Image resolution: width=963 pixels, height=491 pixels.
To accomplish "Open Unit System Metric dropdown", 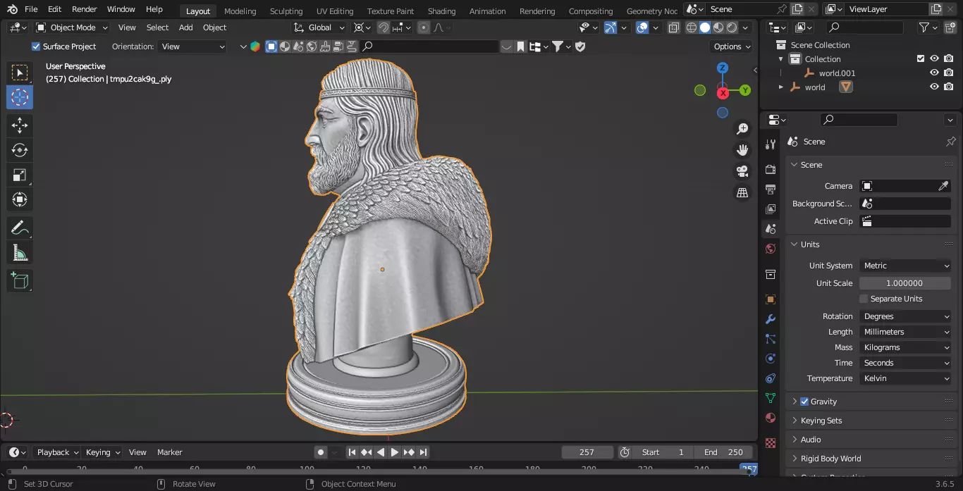I will [906, 266].
